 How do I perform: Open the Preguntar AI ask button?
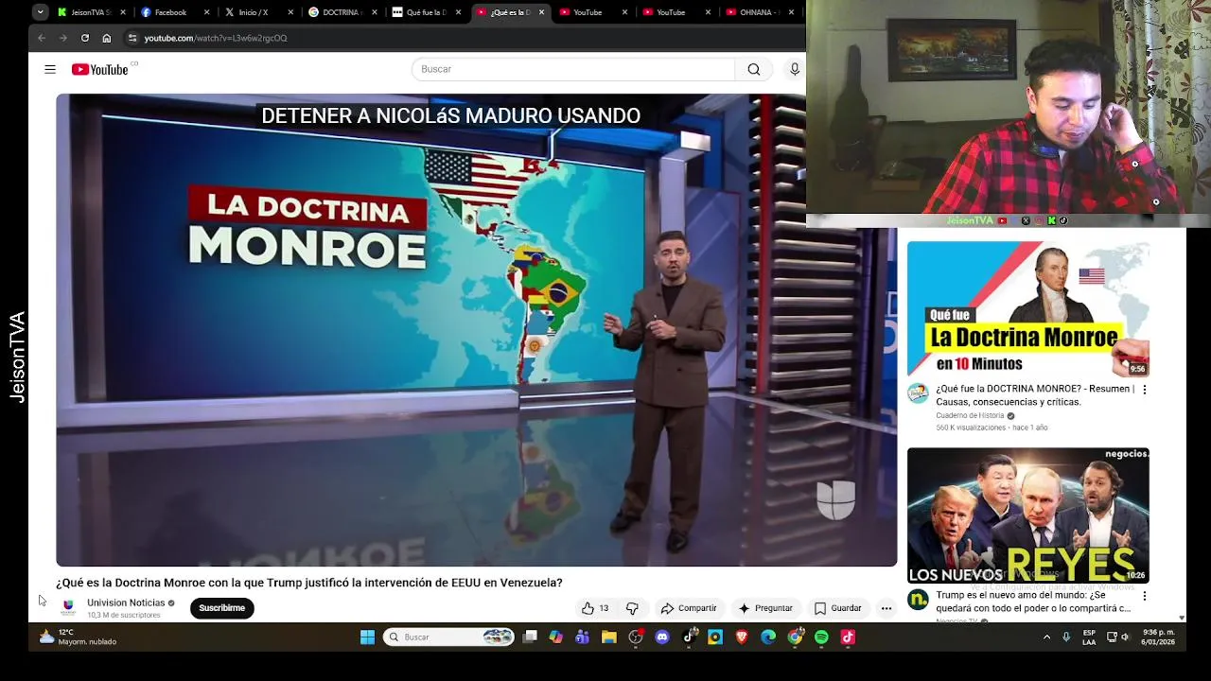click(x=765, y=608)
